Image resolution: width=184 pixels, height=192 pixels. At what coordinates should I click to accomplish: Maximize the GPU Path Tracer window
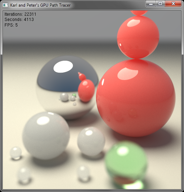[160, 4]
